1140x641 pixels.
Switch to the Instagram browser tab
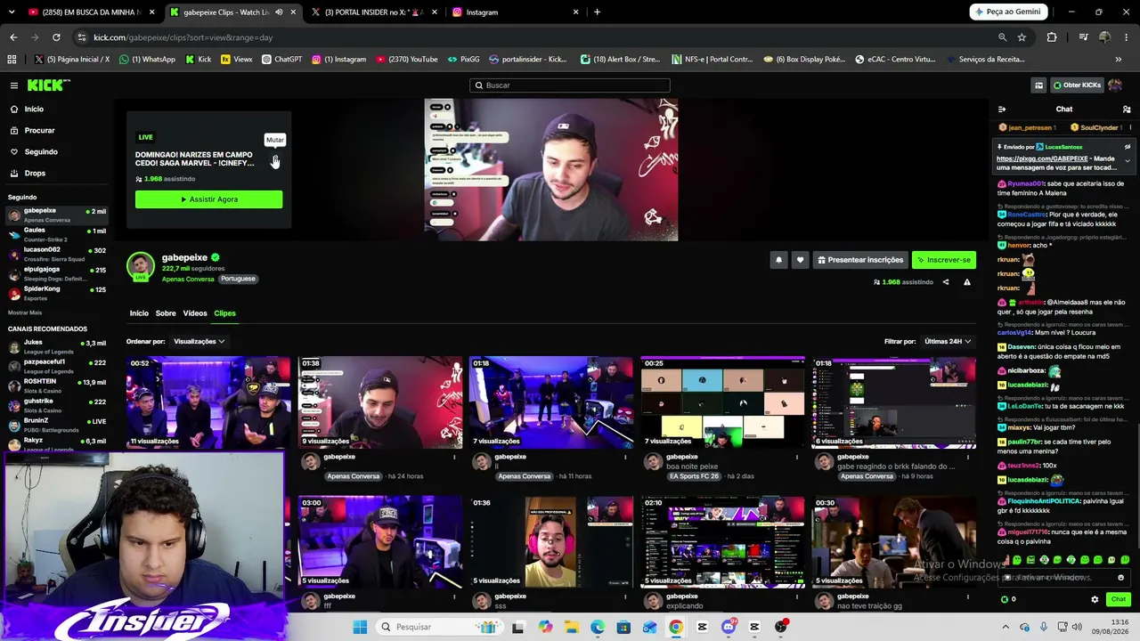coord(515,12)
